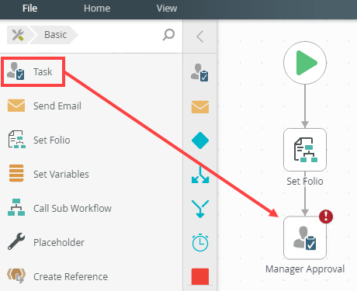Click the red error badge on Manager Approval
This screenshot has height=291, width=357.
pos(326,217)
